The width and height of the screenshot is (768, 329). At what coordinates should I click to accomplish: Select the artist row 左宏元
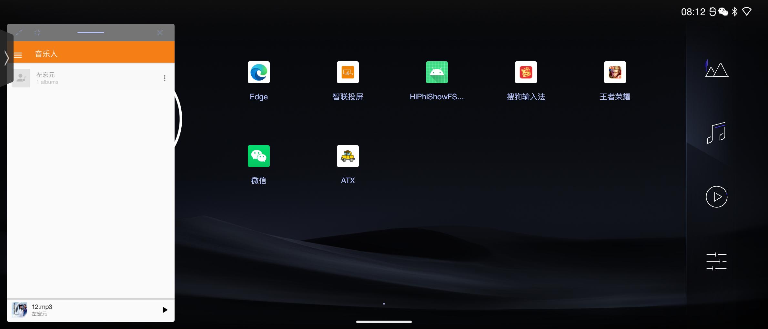(91, 78)
